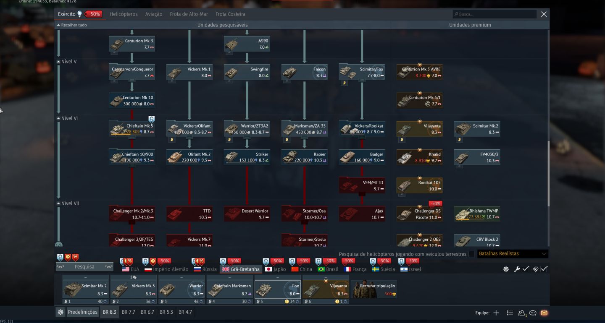This screenshot has height=323, width=605.
Task: Select the Centurion Mk 3 vehicle card
Action: 132,44
